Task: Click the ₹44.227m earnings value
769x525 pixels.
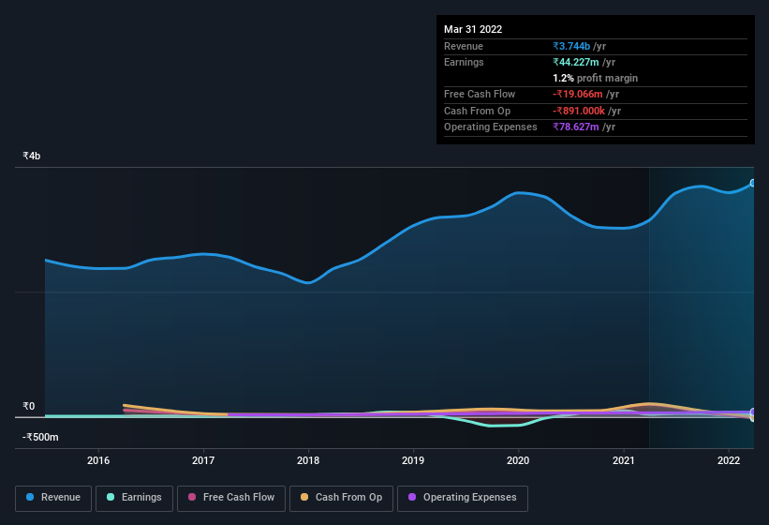Action: coord(576,62)
